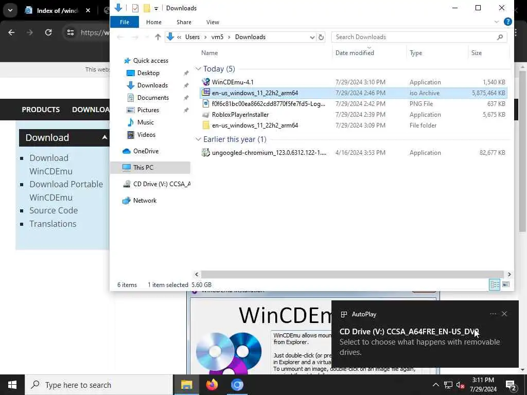Open the Action Center notifications icon
Screen dimensions: 527x395
pyautogui.click(x=511, y=385)
